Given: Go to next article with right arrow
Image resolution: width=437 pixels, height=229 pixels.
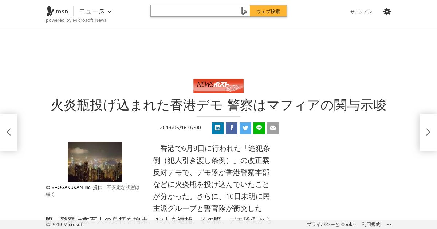Looking at the screenshot, I should (428, 132).
